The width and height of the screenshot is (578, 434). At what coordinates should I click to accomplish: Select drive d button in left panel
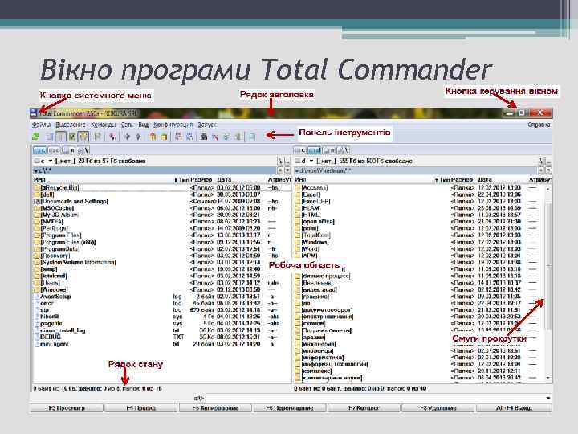[x=55, y=150]
